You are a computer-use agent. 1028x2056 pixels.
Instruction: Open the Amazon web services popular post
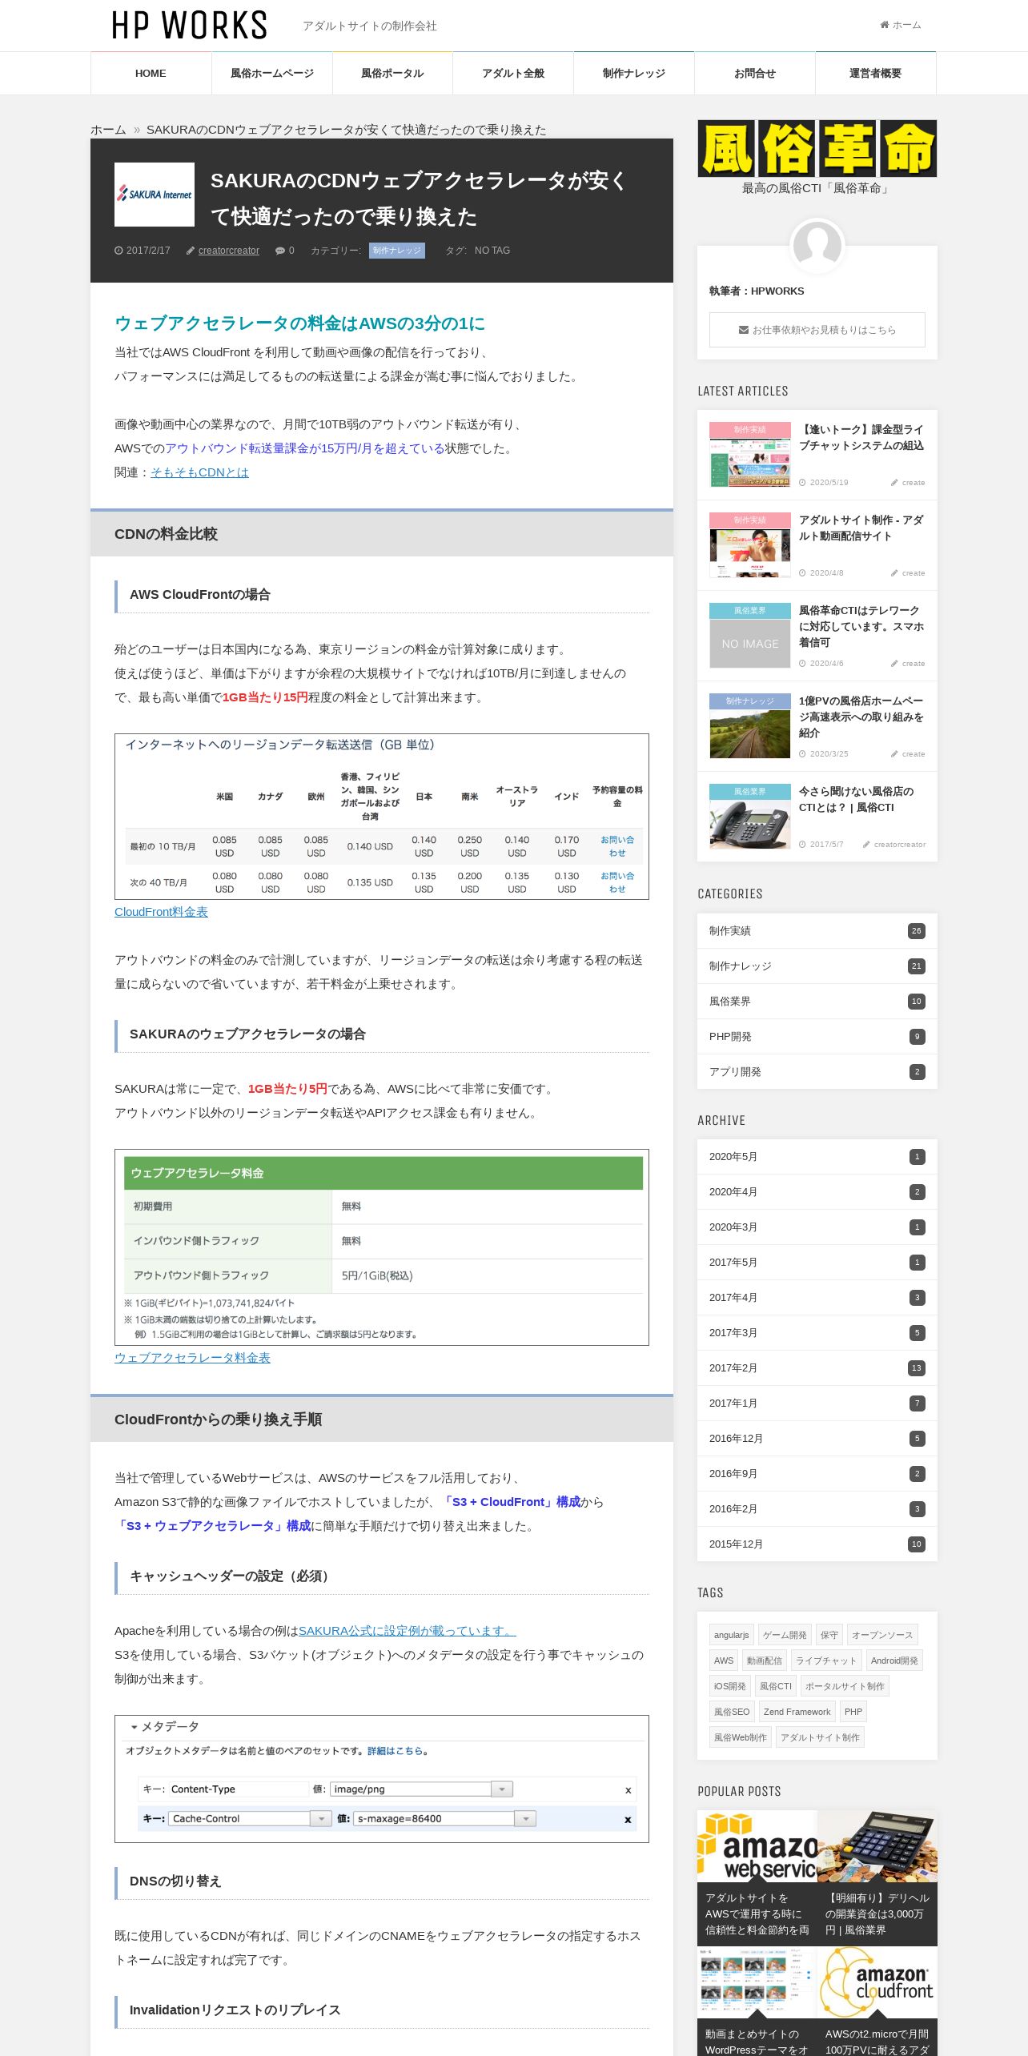click(x=757, y=1877)
